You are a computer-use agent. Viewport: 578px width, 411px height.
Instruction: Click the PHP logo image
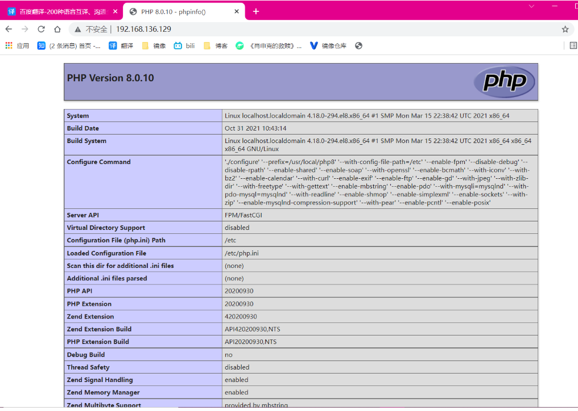coord(504,82)
